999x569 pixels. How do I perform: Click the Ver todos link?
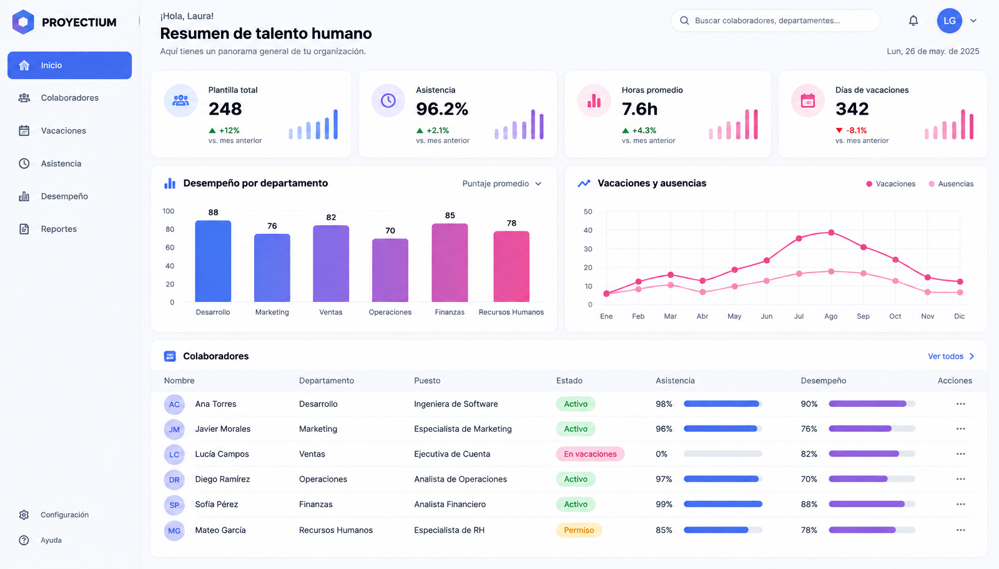click(x=951, y=356)
